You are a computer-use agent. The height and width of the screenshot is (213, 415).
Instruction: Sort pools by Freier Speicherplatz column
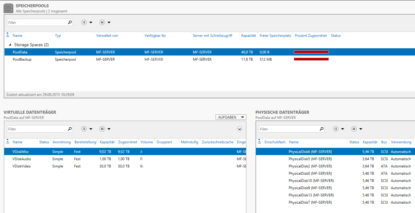point(275,36)
